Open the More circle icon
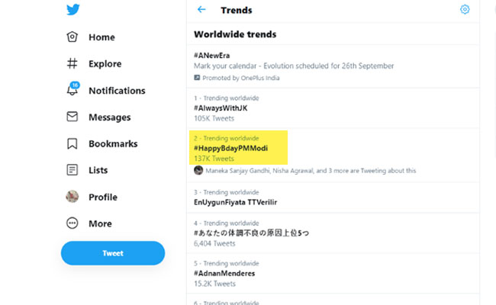Screen dimensions: 496x305 click(x=72, y=223)
